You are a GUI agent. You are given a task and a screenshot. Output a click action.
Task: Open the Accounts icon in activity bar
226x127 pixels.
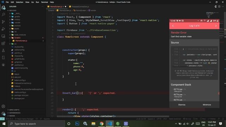point(3,107)
